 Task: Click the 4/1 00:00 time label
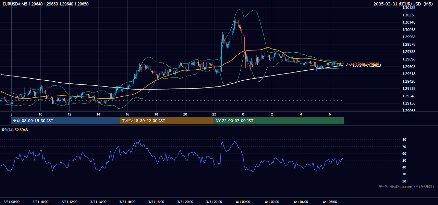(x=243, y=202)
